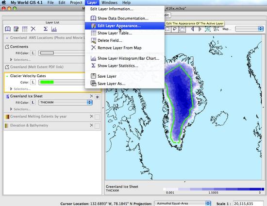Toggle visibility of Greenland Melting Extents layer
The width and height of the screenshot is (267, 206).
(x=97, y=117)
